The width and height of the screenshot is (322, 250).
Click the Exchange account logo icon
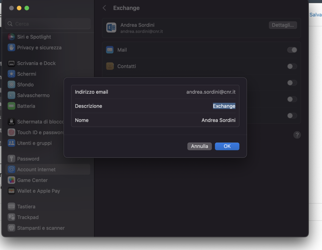(x=111, y=28)
